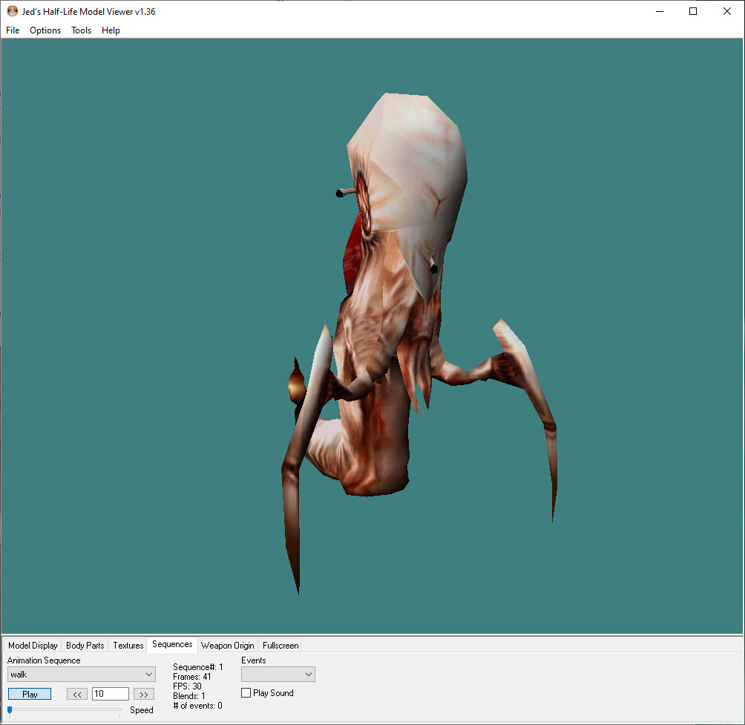The height and width of the screenshot is (725, 745).
Task: Select the Sequences tab
Action: [x=172, y=644]
